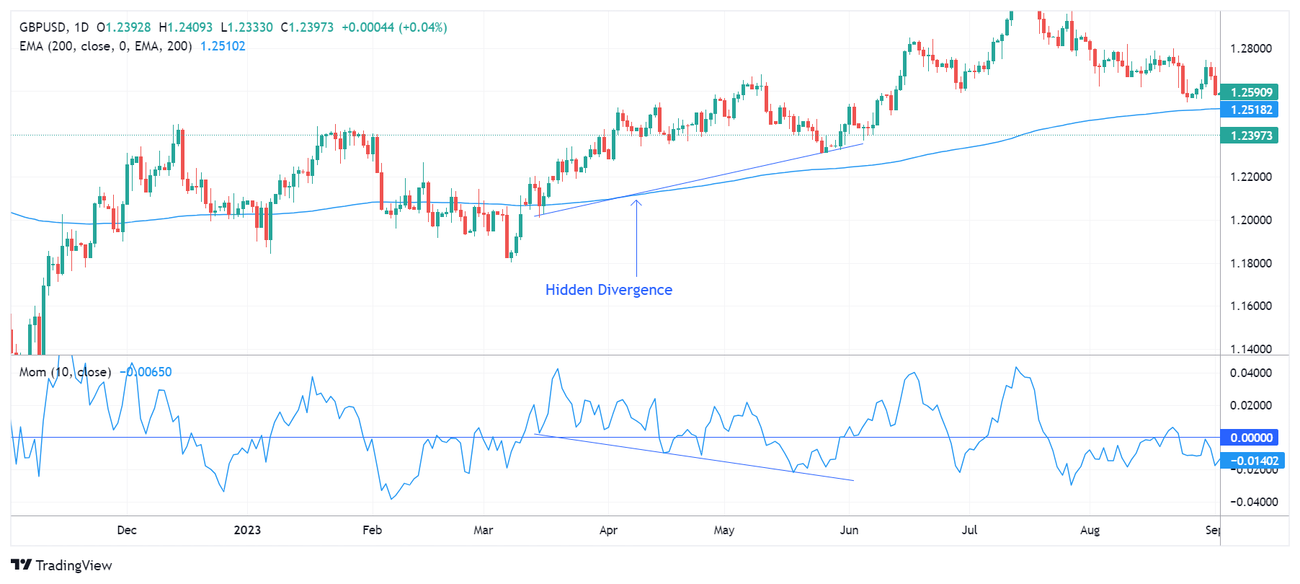Click the 1D timeframe label
1300x584 pixels.
tap(81, 27)
